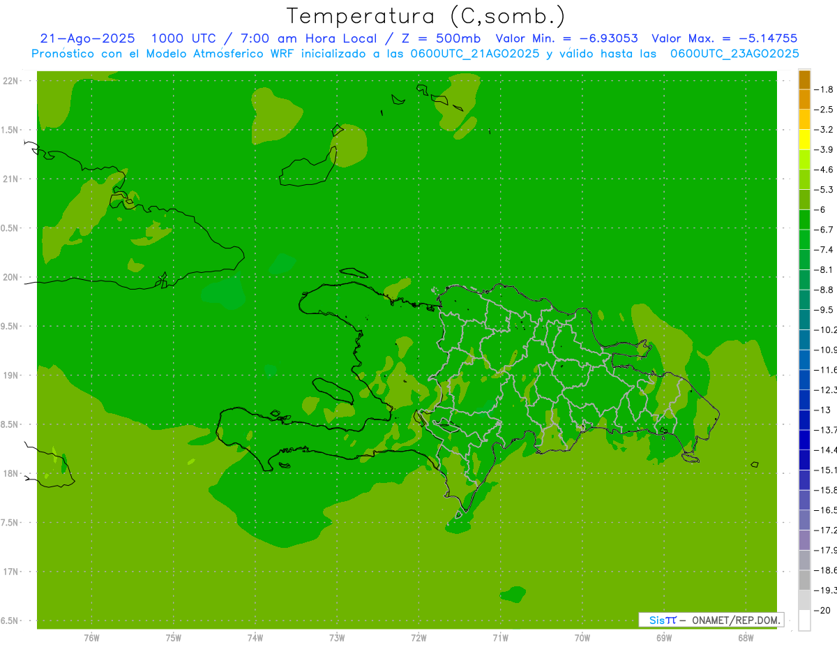Click 'Valor Min. = -6.93053' in the header

point(566,38)
